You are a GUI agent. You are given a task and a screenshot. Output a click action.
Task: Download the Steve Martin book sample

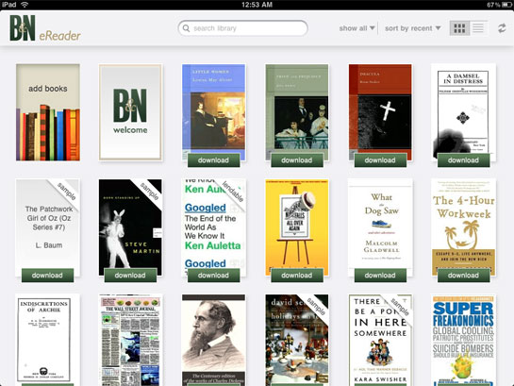click(x=130, y=276)
